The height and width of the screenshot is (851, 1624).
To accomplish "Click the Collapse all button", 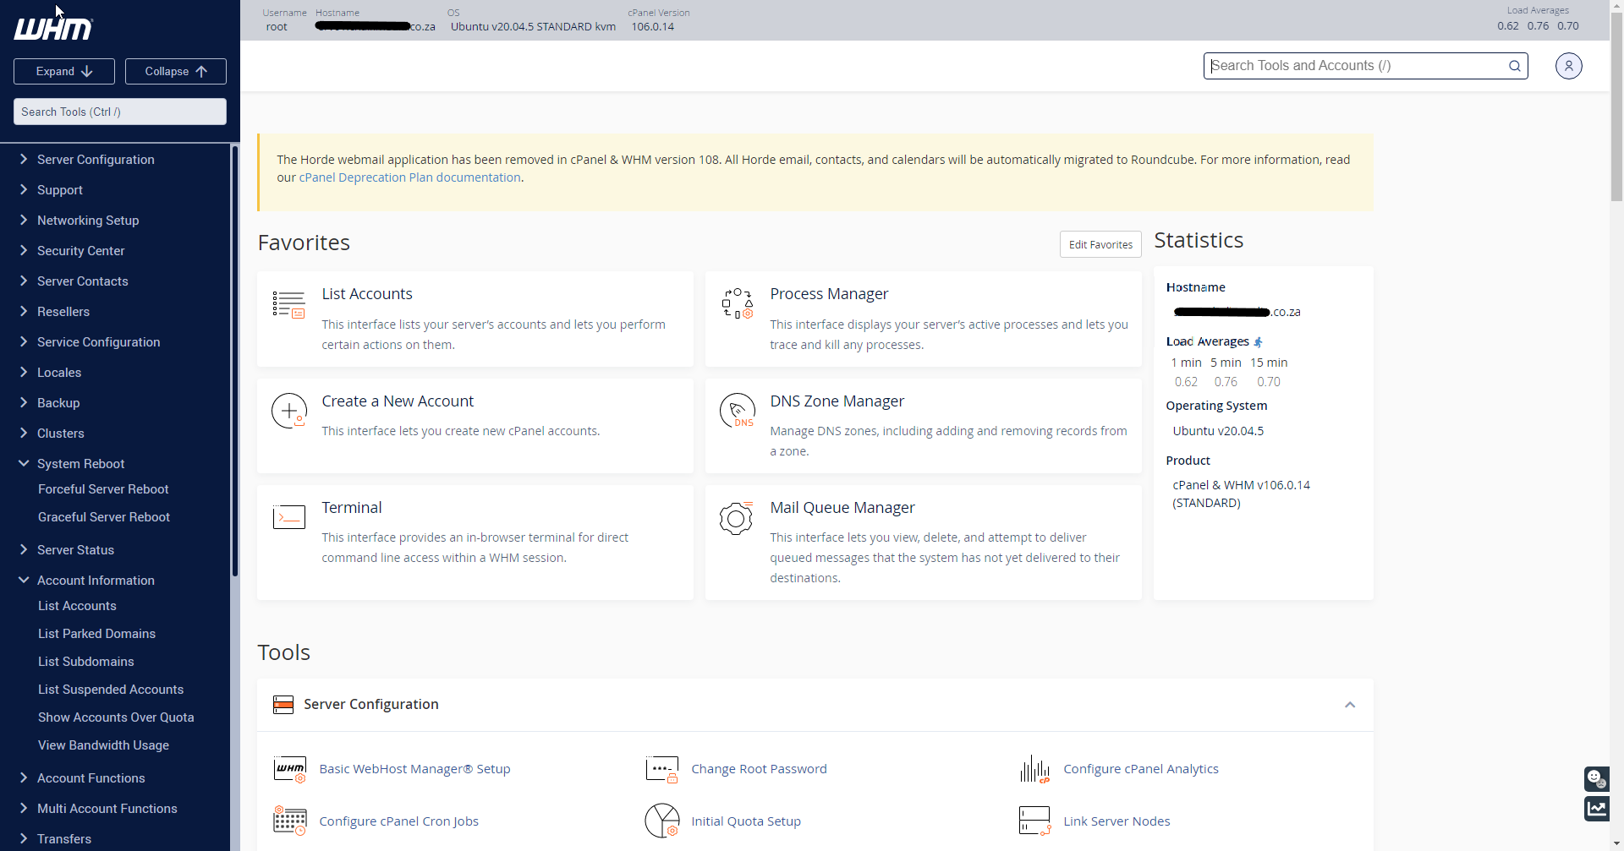I will pos(176,72).
